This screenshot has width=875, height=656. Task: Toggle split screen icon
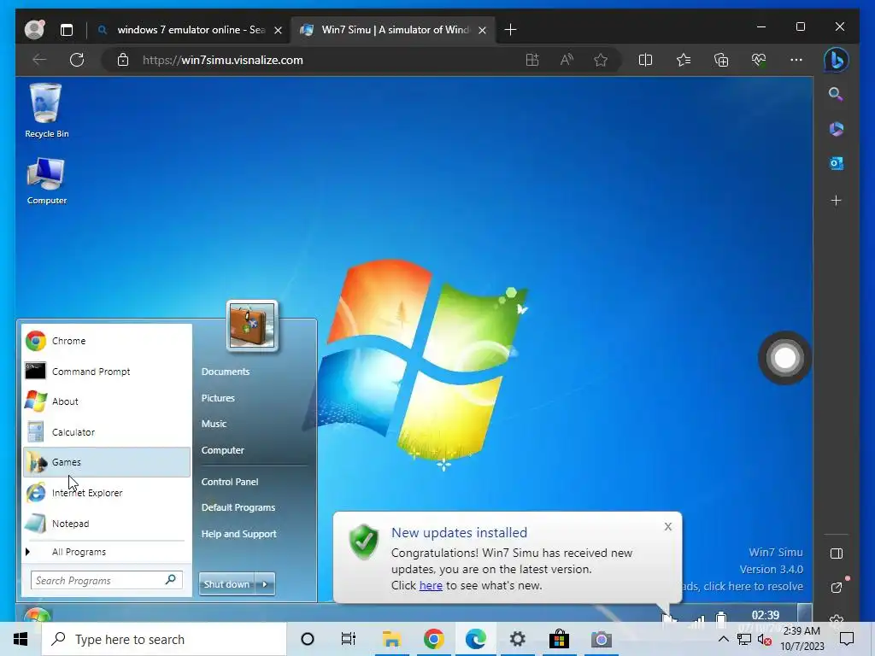pyautogui.click(x=645, y=60)
